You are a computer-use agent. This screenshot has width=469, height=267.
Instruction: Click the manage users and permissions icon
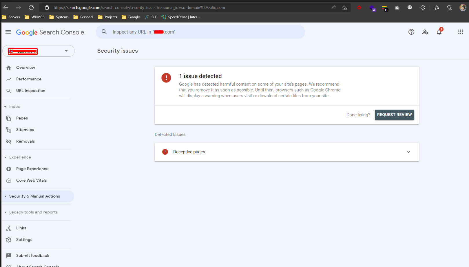[425, 32]
